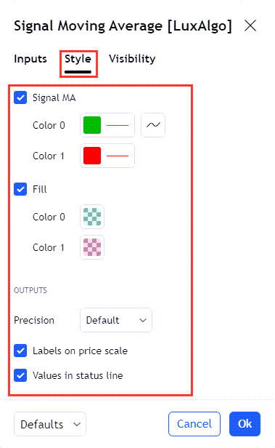This screenshot has height=448, width=275.
Task: Expand the Defaults dropdown menu
Action: click(50, 424)
